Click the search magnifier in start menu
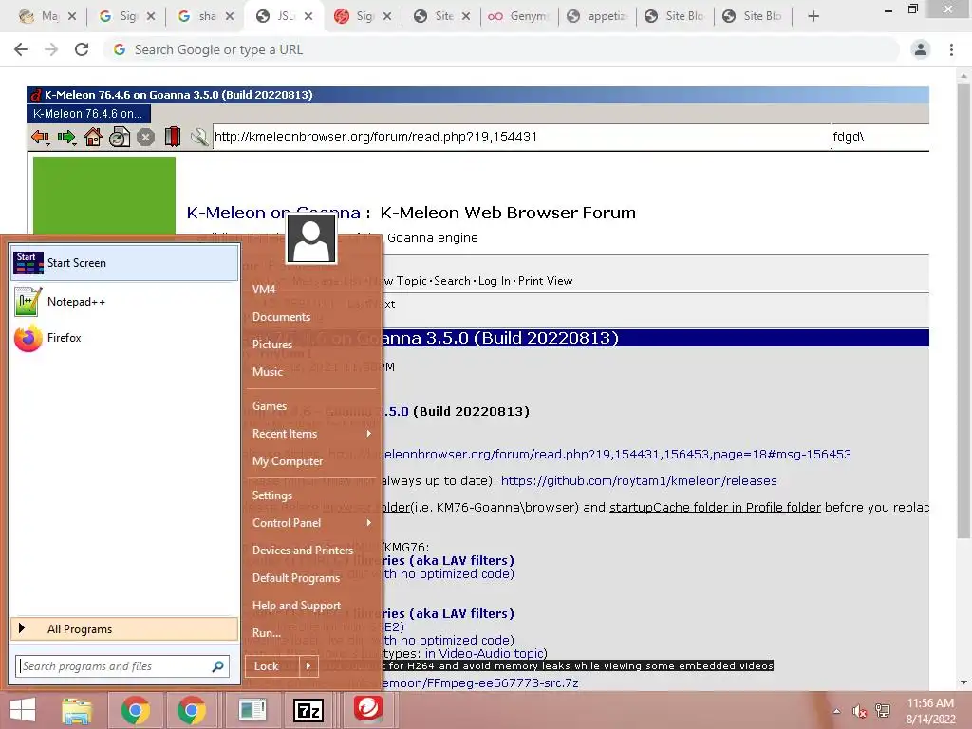Image resolution: width=972 pixels, height=729 pixels. [217, 666]
